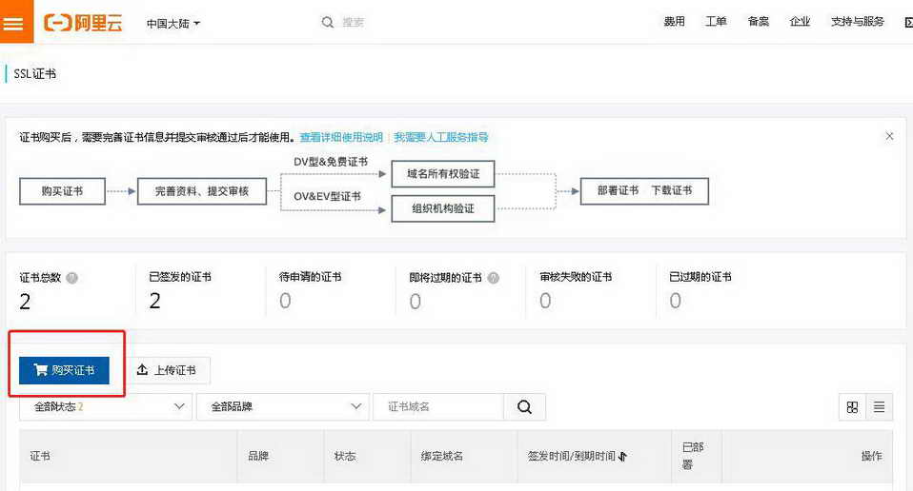Click the magnifier icon in top search bar

click(x=328, y=22)
